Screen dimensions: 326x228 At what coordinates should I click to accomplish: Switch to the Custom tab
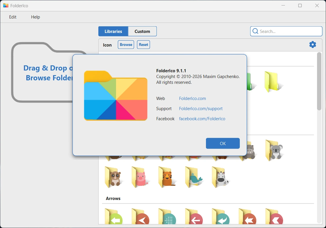pyautogui.click(x=142, y=31)
